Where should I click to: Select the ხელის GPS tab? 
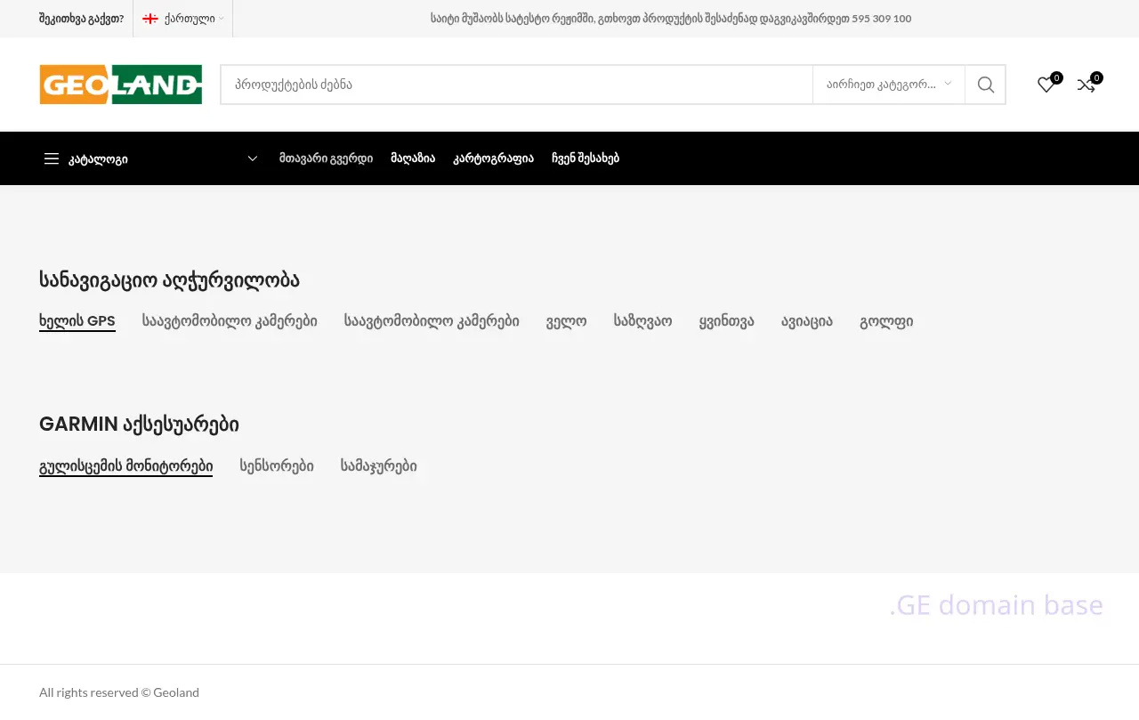pyautogui.click(x=77, y=321)
